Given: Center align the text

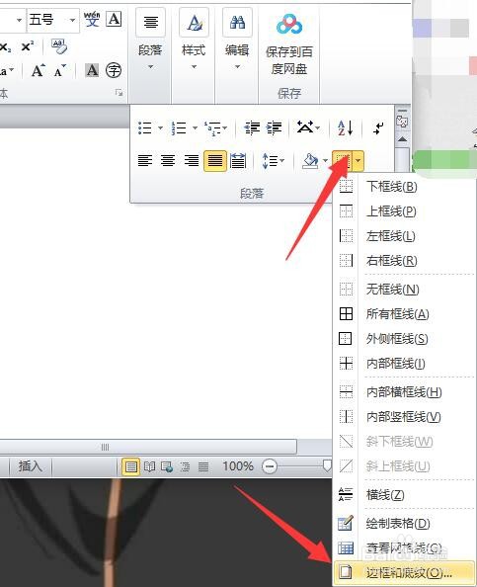Looking at the screenshot, I should click(168, 161).
